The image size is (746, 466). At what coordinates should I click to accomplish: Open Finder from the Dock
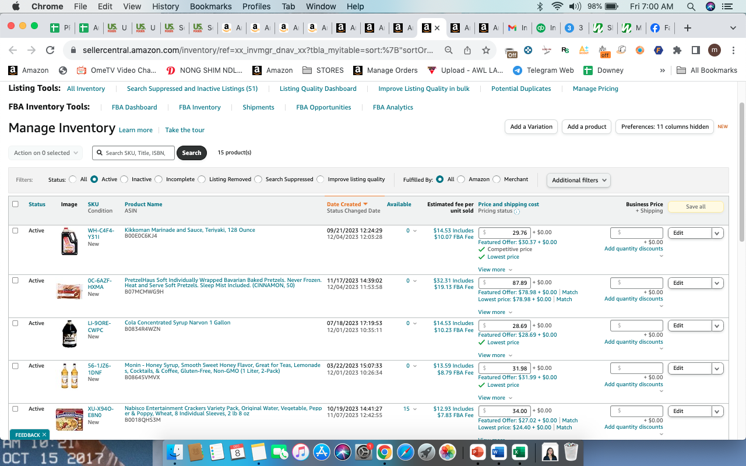pyautogui.click(x=175, y=451)
